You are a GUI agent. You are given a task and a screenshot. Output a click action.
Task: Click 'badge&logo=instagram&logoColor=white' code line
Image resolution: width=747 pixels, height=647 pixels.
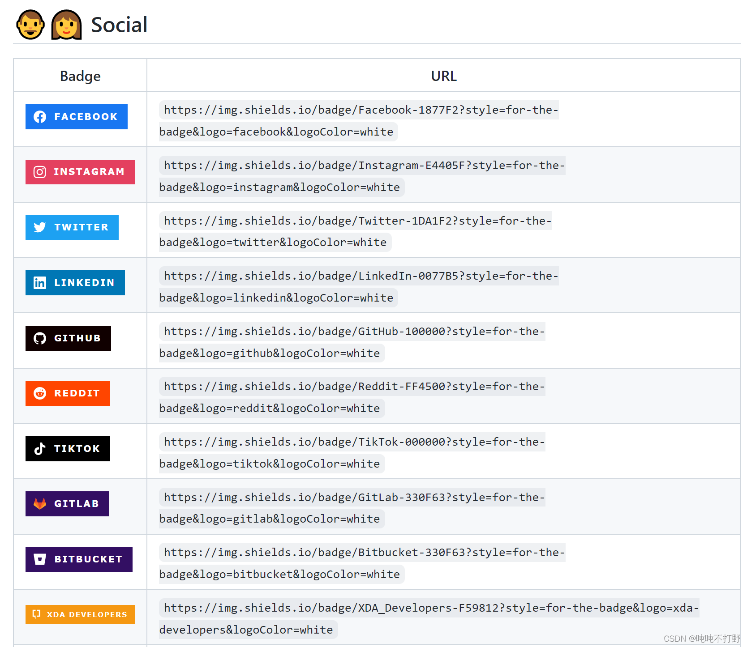(x=282, y=187)
